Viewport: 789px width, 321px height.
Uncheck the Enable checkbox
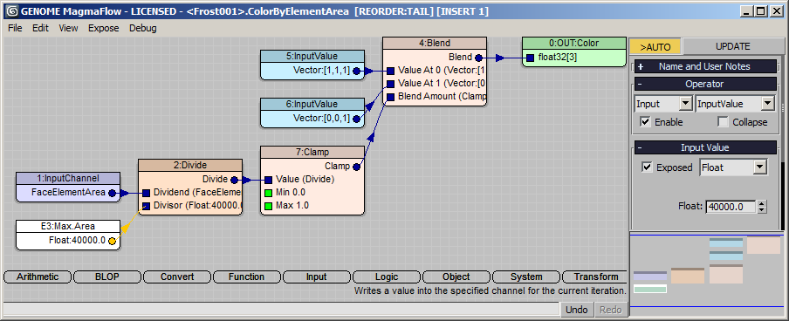[x=645, y=122]
